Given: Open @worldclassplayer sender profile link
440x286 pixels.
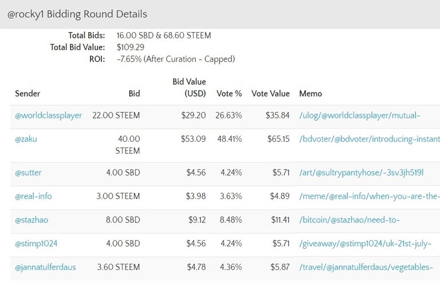Looking at the screenshot, I should coord(48,116).
